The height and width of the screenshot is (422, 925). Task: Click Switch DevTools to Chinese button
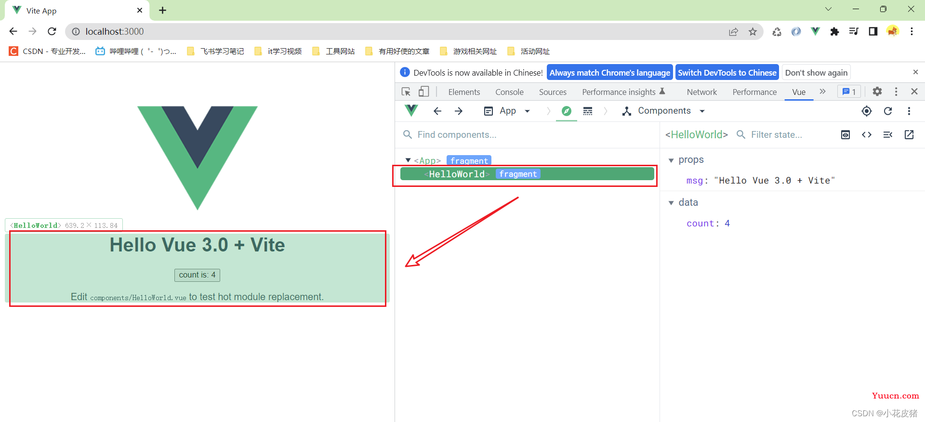727,73
